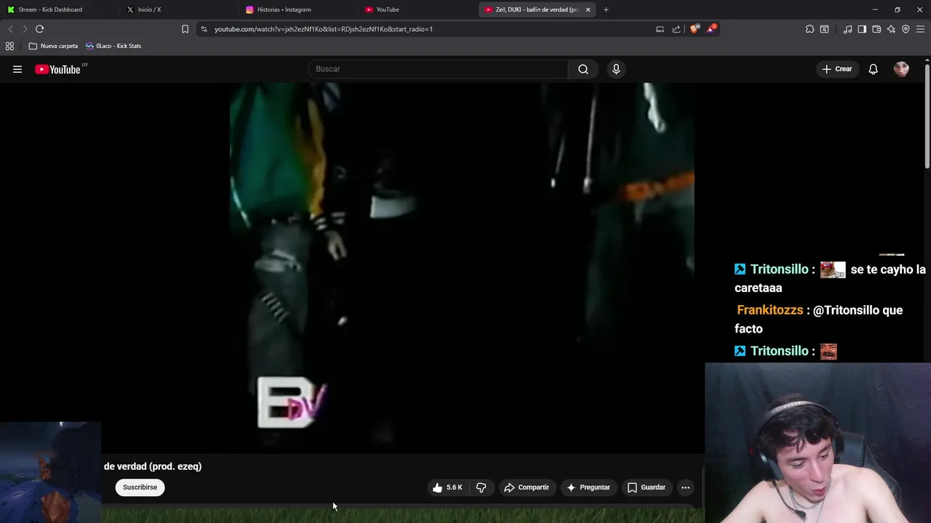Open the YouTube account avatar menu

click(901, 69)
